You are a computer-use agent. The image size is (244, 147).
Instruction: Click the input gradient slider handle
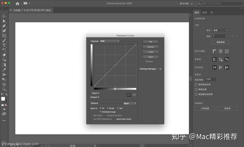115,89
